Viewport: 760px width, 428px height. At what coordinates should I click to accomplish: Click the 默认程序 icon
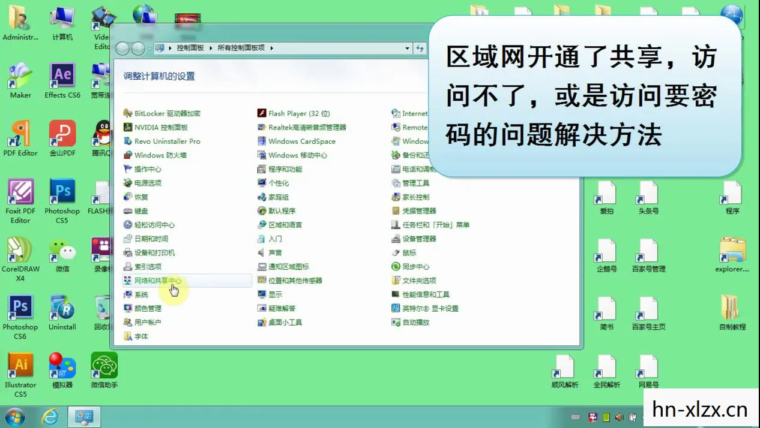[x=262, y=211]
